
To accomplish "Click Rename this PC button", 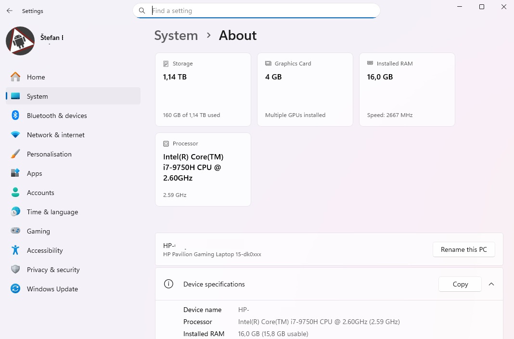I will pyautogui.click(x=463, y=249).
